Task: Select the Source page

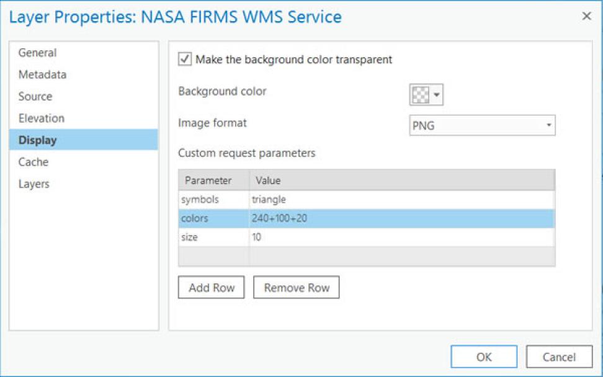Action: (x=84, y=97)
